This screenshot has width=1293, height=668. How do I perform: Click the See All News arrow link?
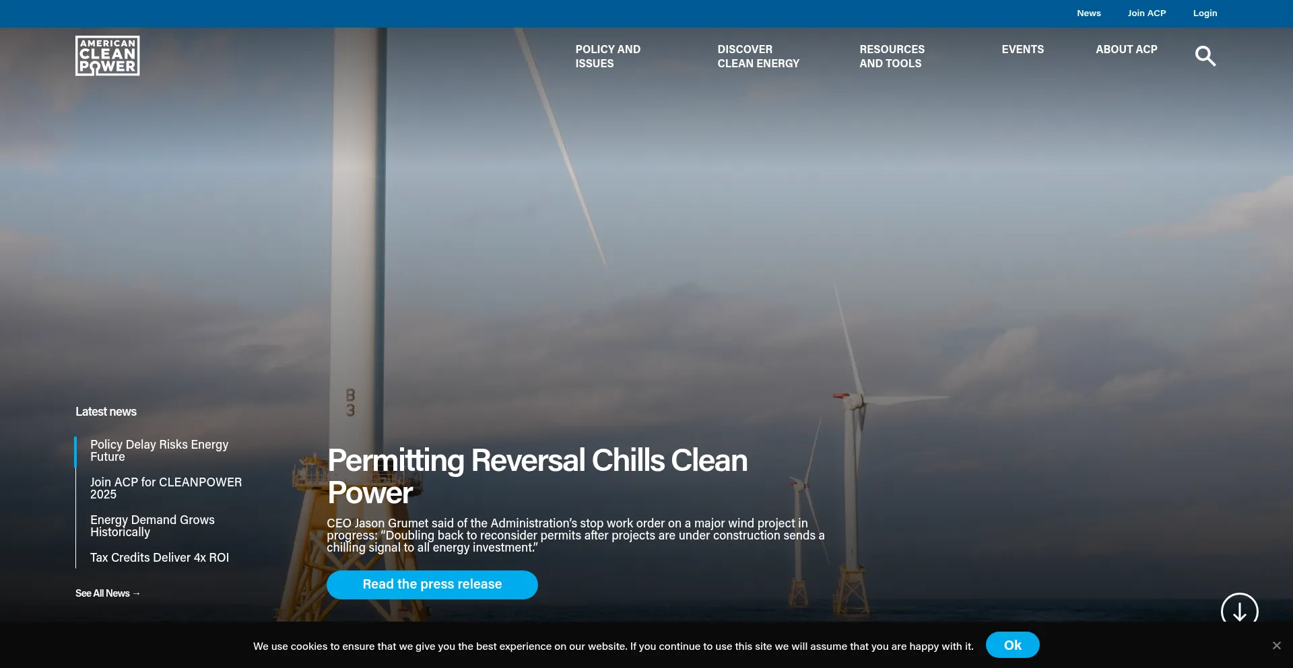pyautogui.click(x=108, y=593)
